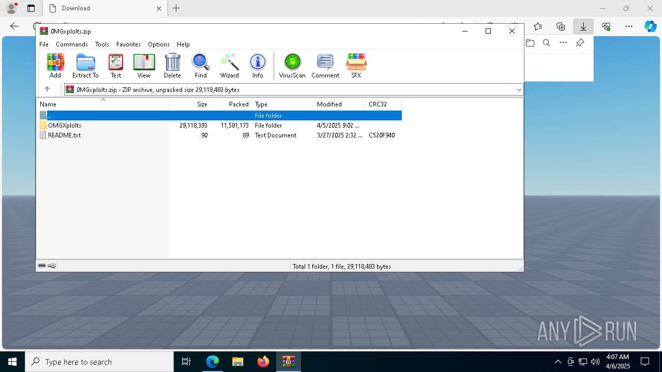The width and height of the screenshot is (662, 372).
Task: Open Edge from the taskbar
Action: 213,362
